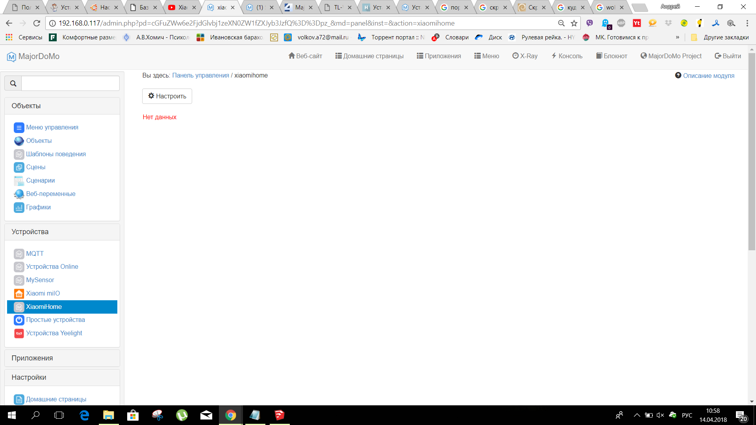Click the Graphs chart icon in sidebar
Viewport: 756px width, 425px height.
pyautogui.click(x=19, y=207)
